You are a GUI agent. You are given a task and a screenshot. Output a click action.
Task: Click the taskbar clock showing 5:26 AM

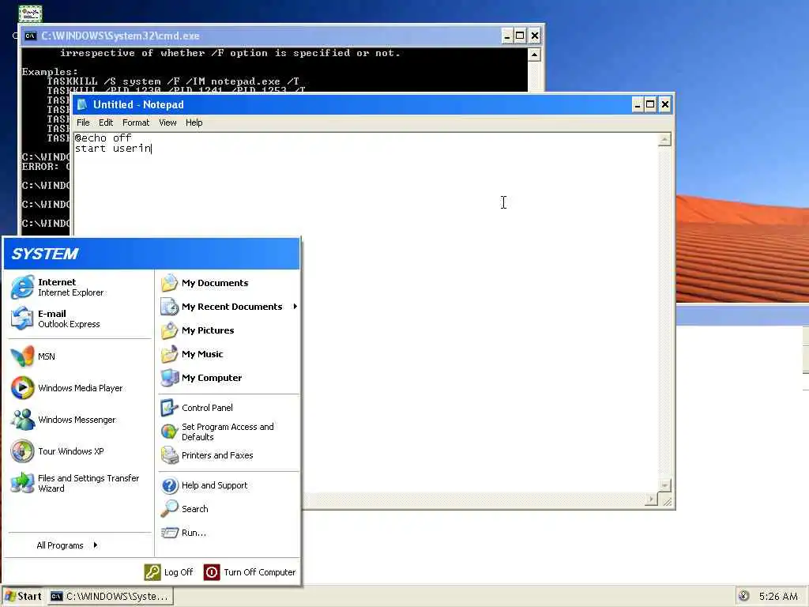[778, 596]
